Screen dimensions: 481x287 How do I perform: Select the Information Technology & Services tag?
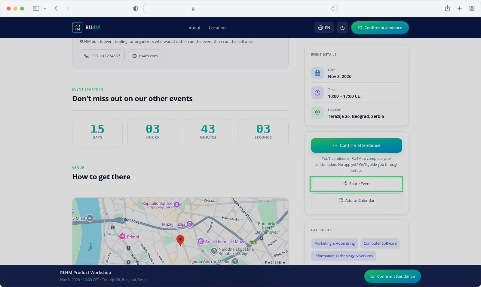[x=344, y=256]
